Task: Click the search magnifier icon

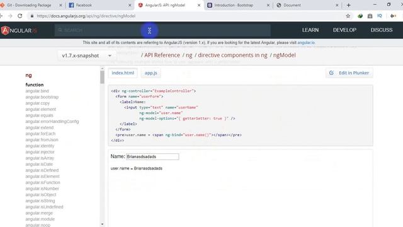Action: tap(60, 30)
